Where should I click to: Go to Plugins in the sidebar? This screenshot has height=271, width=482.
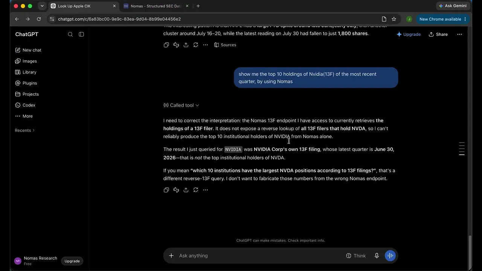tap(26, 83)
